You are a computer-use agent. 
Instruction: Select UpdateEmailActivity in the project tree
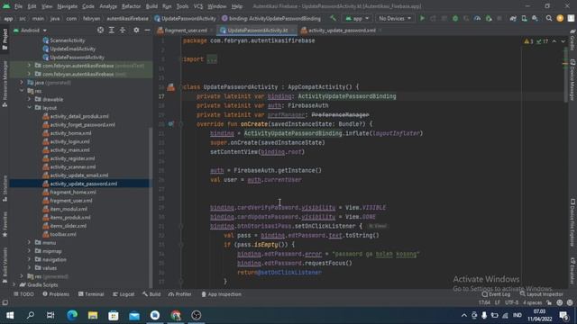point(72,49)
